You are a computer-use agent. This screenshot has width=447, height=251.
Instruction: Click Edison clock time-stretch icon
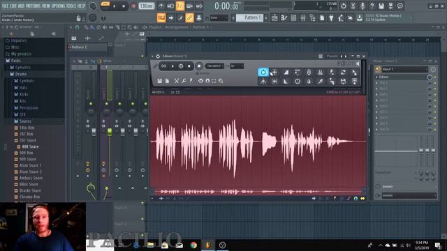298,82
